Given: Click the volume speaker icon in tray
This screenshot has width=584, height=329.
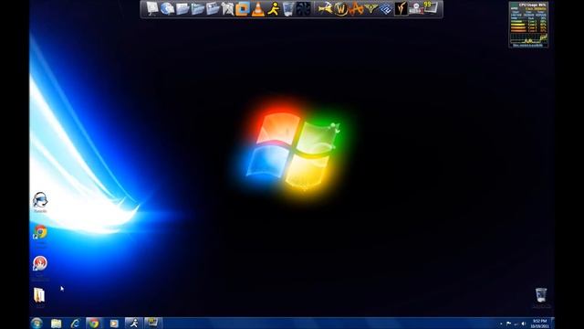Looking at the screenshot, I should (x=524, y=324).
